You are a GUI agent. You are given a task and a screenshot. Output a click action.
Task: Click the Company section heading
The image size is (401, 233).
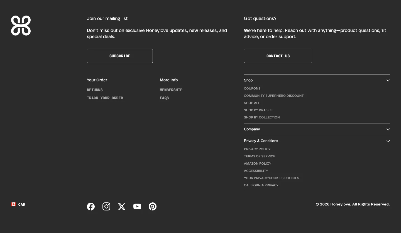(x=252, y=129)
